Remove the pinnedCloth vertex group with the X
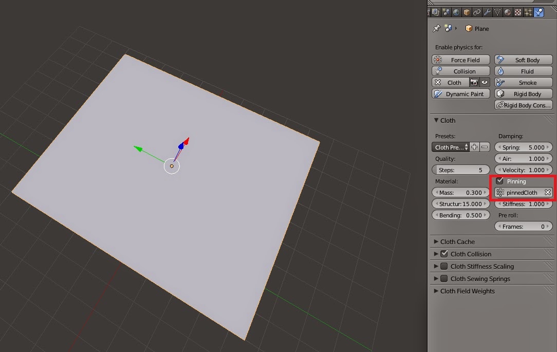The image size is (557, 352). (547, 192)
